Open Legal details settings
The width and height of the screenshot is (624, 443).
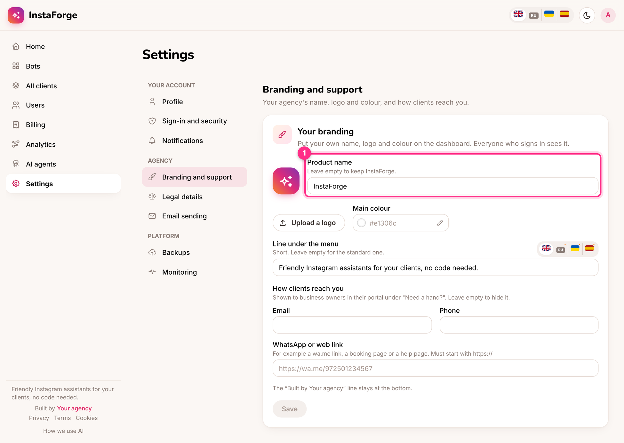(195, 197)
